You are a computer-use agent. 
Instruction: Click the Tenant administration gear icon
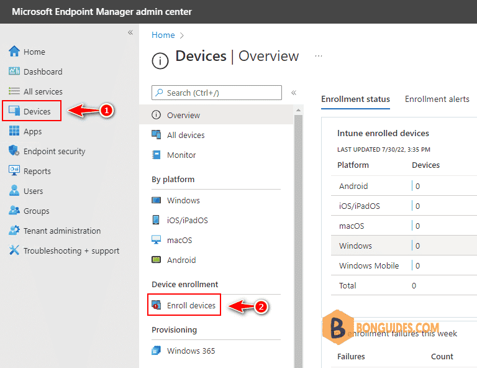[14, 230]
